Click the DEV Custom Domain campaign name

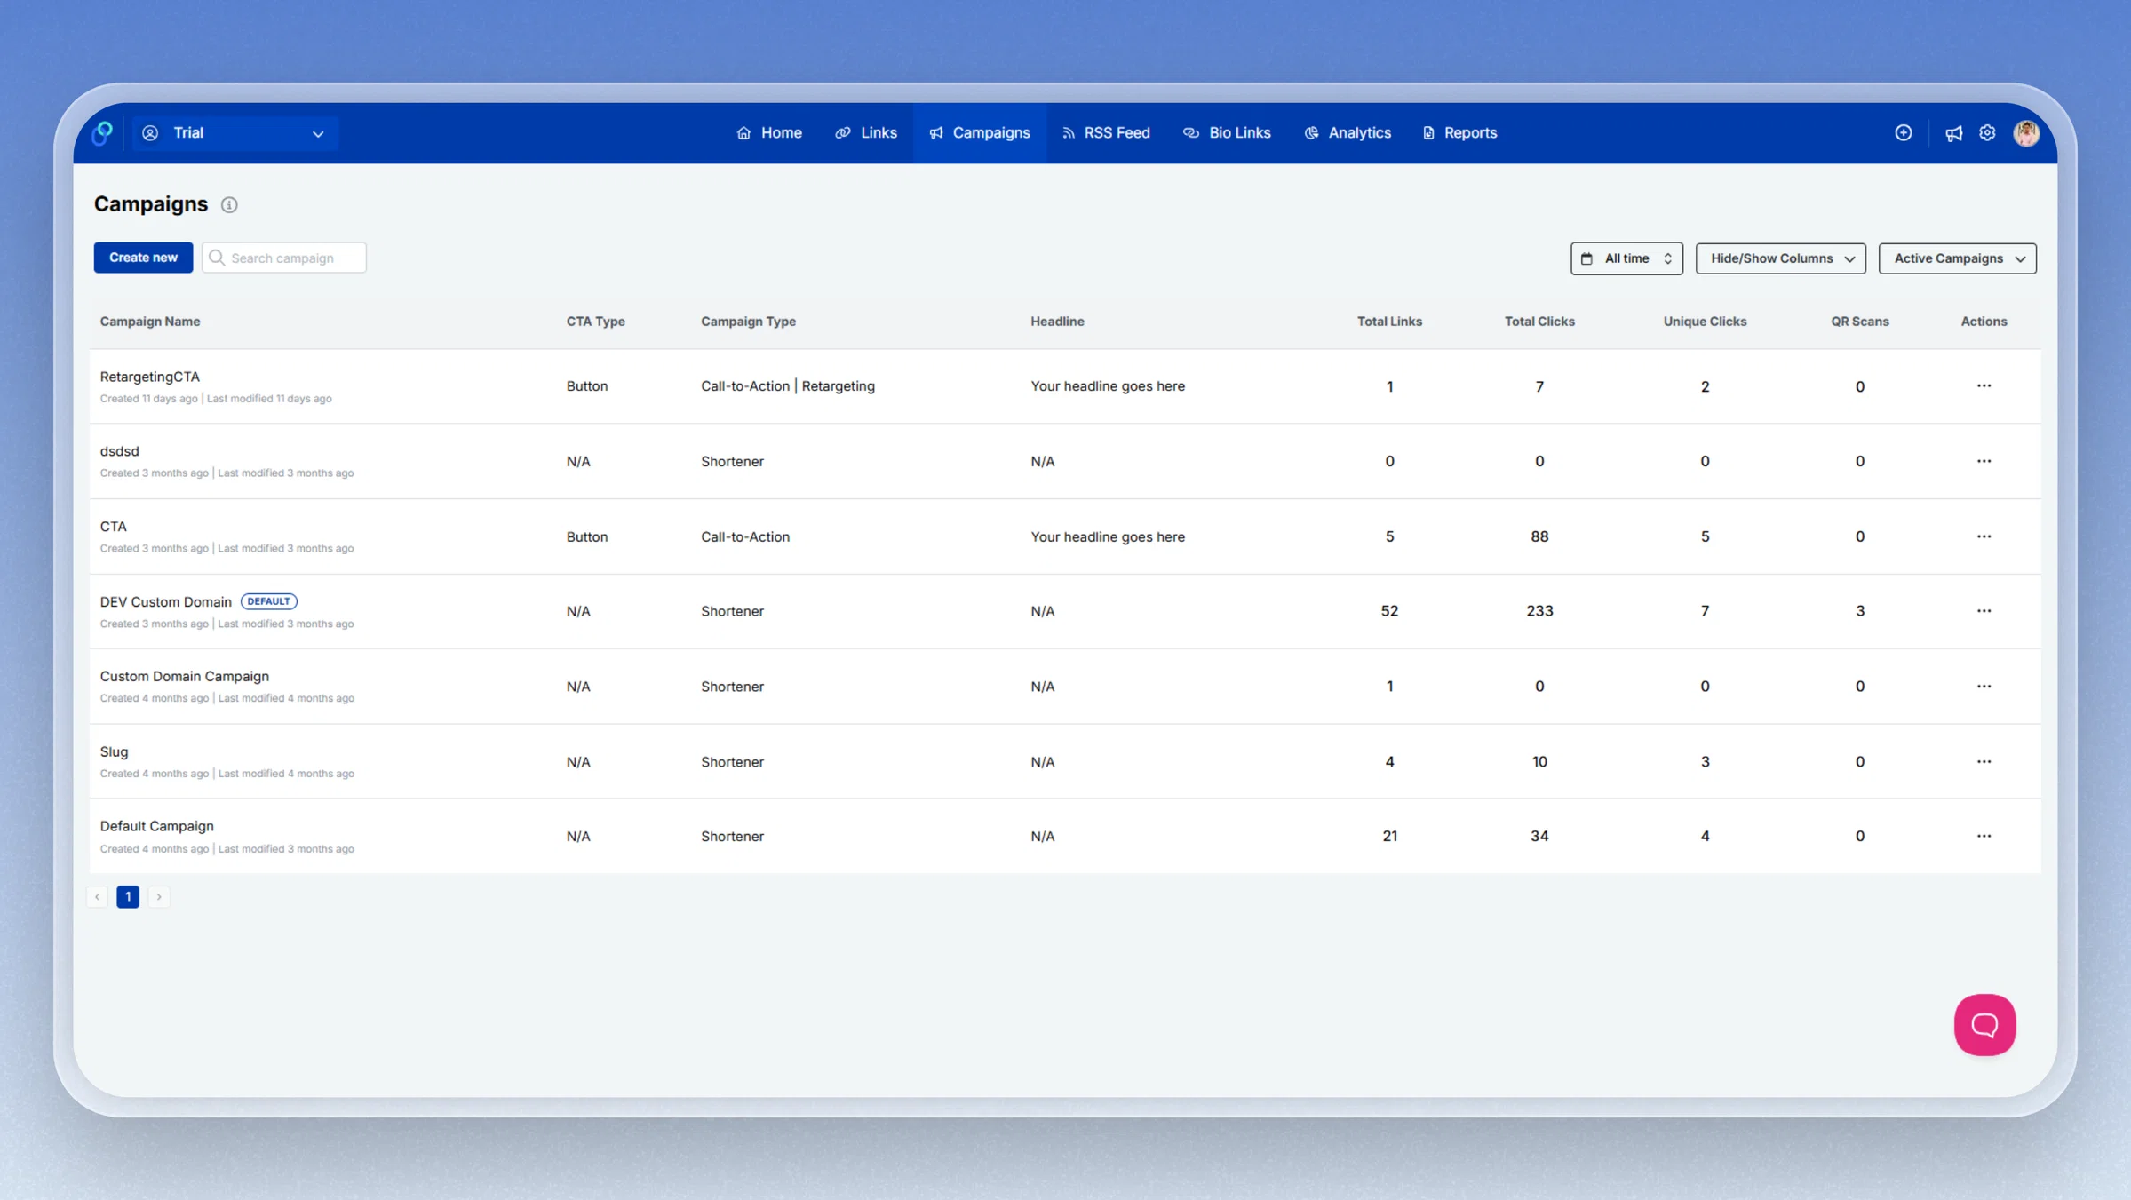[x=166, y=602]
